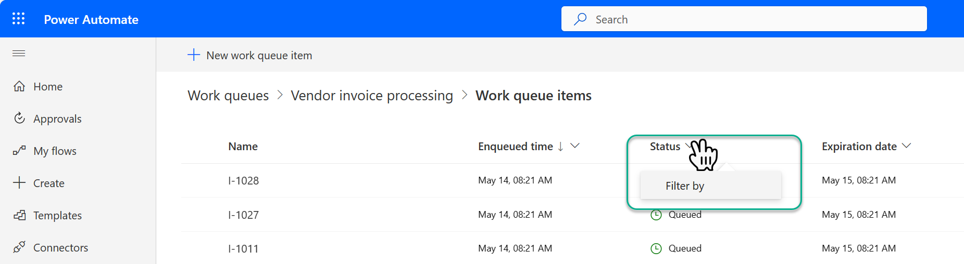This screenshot has height=264, width=964.
Task: Expand the Expiration date column dropdown
Action: [906, 146]
